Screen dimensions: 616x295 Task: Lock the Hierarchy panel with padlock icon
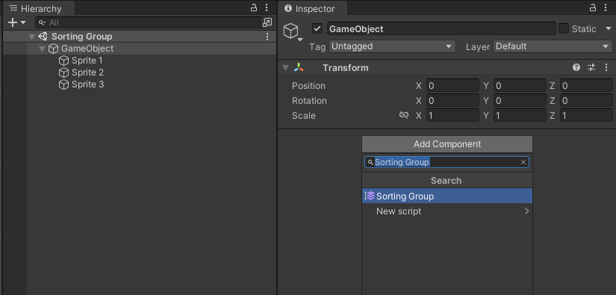(x=254, y=7)
